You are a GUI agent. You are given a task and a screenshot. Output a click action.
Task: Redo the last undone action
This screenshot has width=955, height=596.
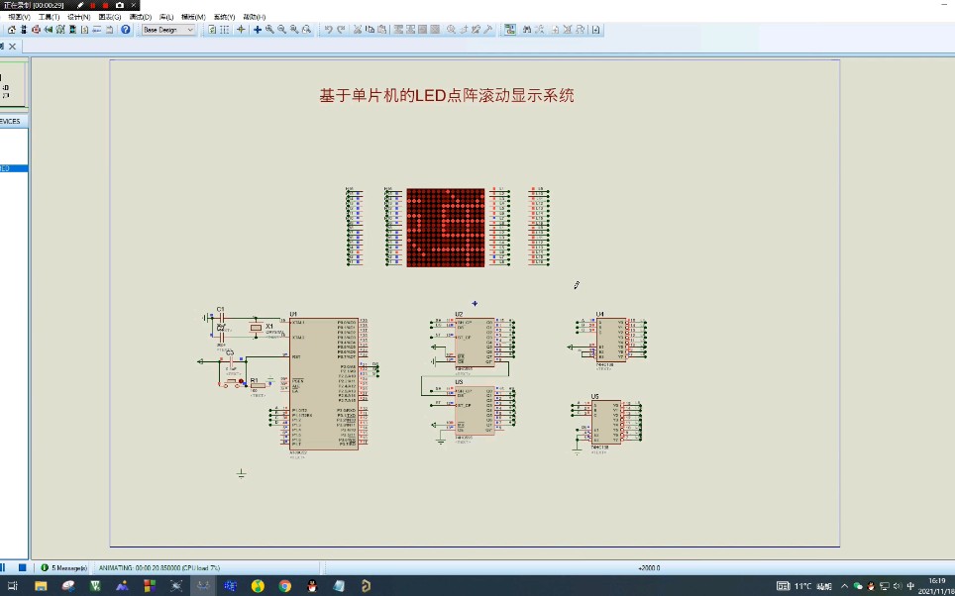[340, 30]
